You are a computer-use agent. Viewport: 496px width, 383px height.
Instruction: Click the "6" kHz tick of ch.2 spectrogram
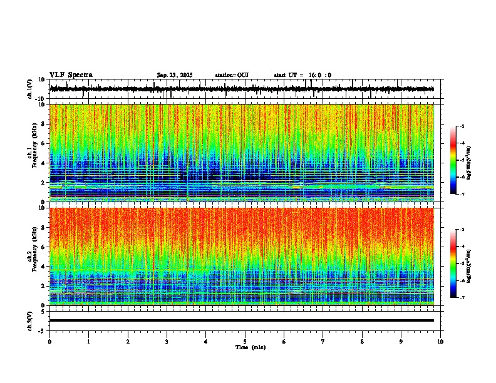click(x=43, y=247)
